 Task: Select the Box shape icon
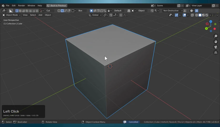[62, 11]
